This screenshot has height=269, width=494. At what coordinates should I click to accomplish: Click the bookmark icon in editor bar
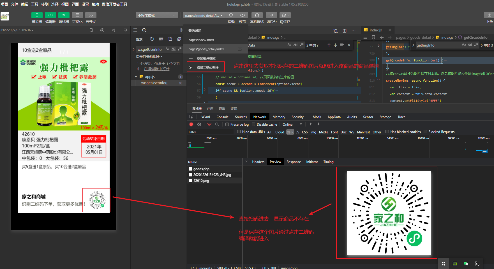[373, 37]
